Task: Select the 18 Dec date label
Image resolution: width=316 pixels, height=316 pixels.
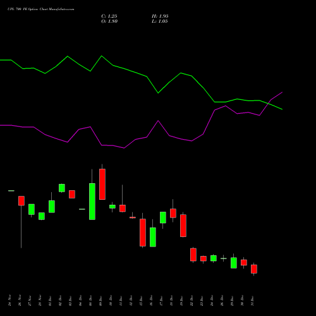Action: coord(171,301)
